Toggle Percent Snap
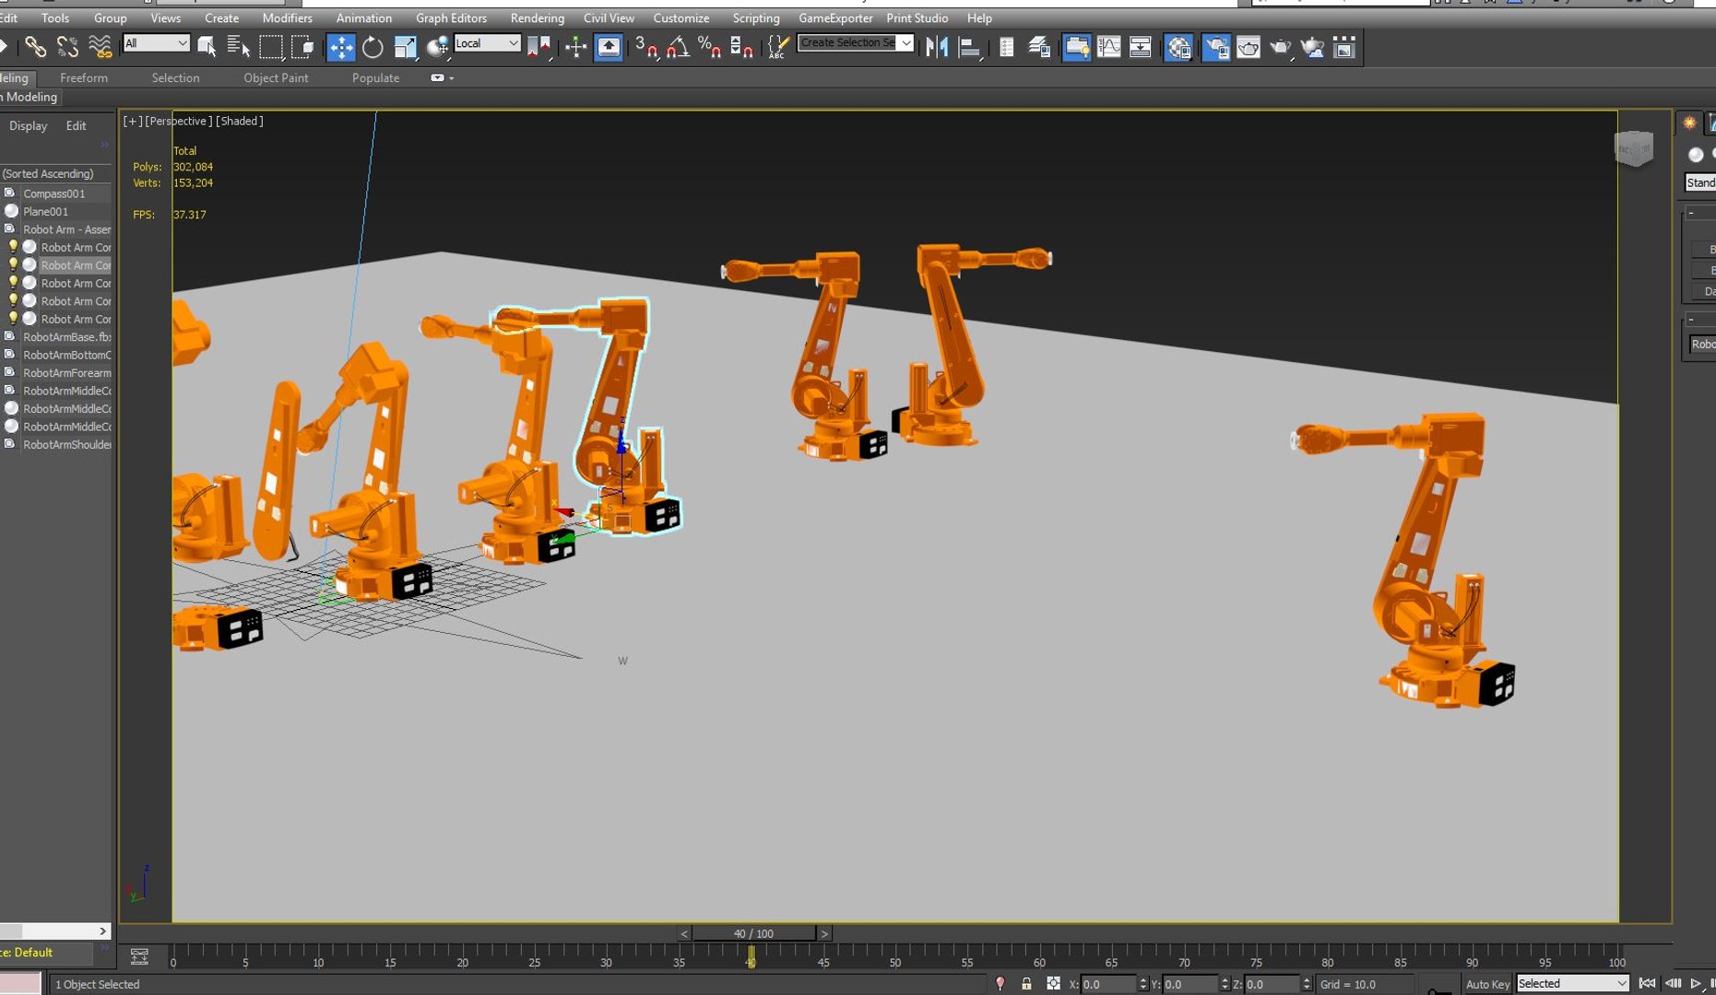Viewport: 1716px width, 995px height. click(x=709, y=46)
